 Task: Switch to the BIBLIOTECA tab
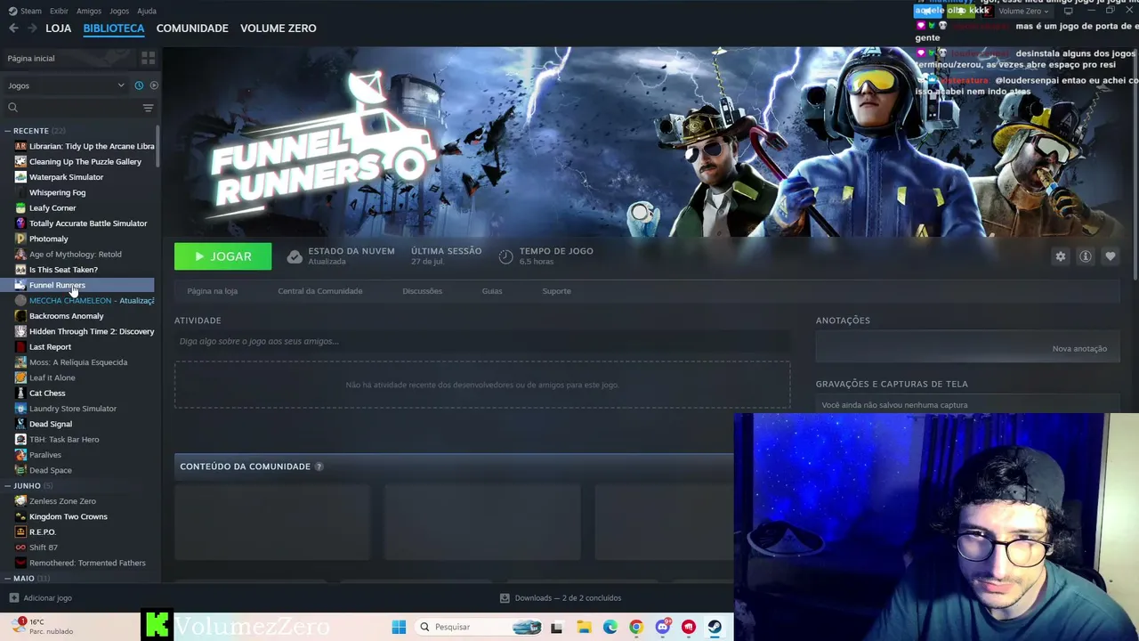click(114, 28)
